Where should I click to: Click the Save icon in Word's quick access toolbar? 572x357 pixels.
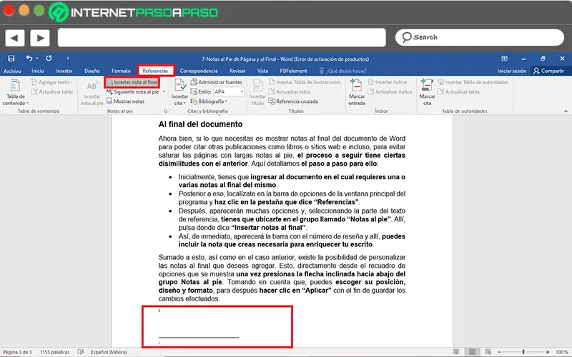pyautogui.click(x=11, y=59)
